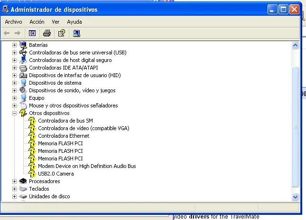Click the forward arrow toolbar button
This screenshot has height=220, width=306.
(18, 33)
